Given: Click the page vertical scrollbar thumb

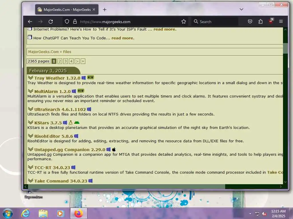Looking at the screenshot, I should [x=285, y=48].
